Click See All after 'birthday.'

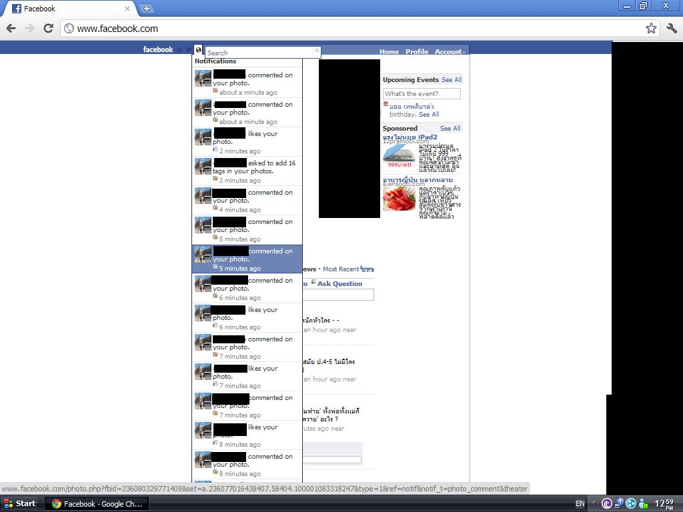pos(429,114)
